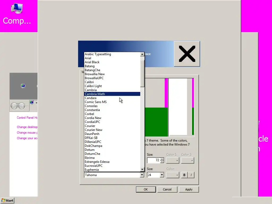Select DokChampa font
The image size is (272, 204).
[112, 146]
